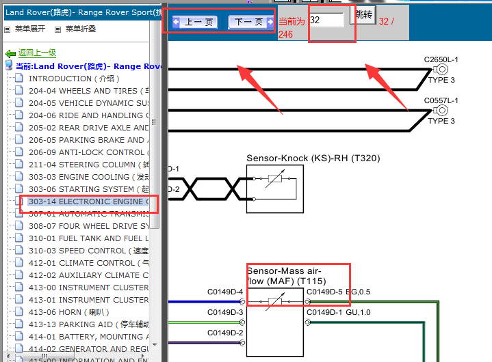Open 205-02 REAR DRIVE AXLE section
The height and width of the screenshot is (362, 492).
[89, 128]
